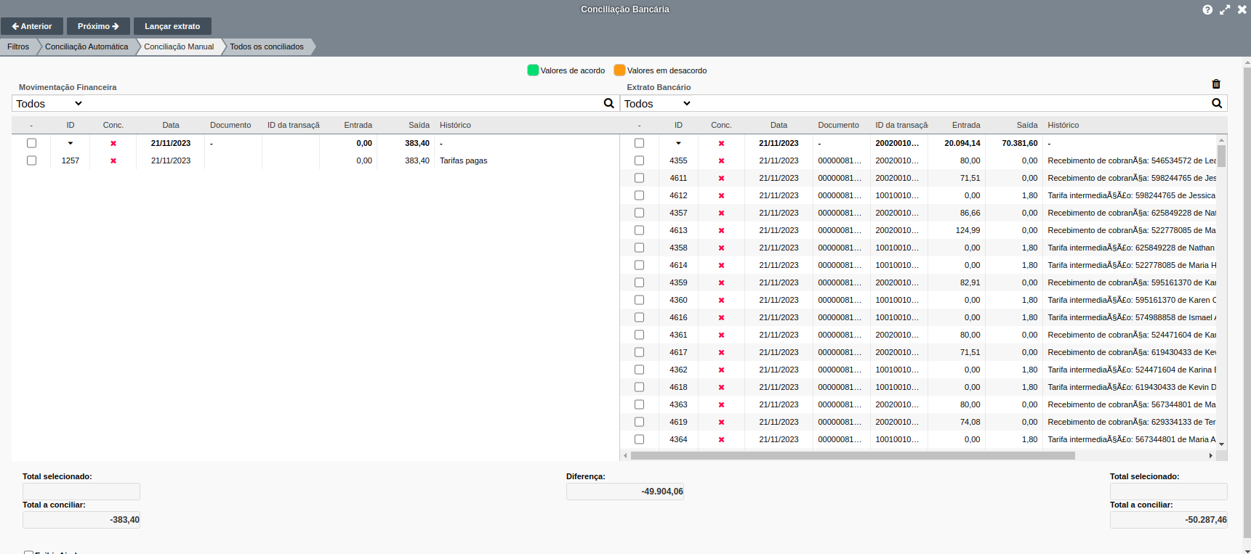Click vertical scrollbar of Extrato Bancário table
The height and width of the screenshot is (554, 1251).
pyautogui.click(x=1221, y=156)
